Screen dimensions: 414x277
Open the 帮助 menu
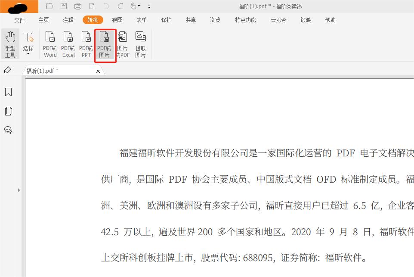pos(330,20)
